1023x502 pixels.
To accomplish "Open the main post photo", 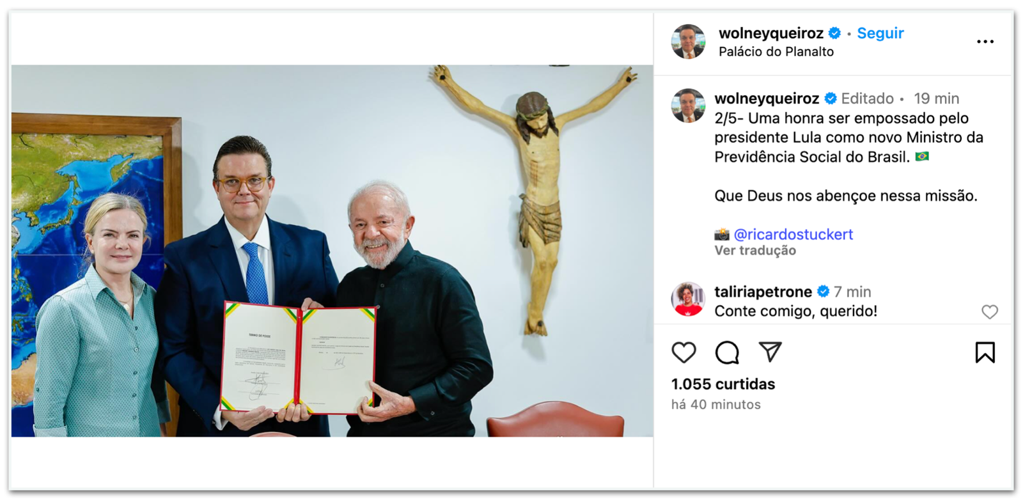I will tap(332, 251).
